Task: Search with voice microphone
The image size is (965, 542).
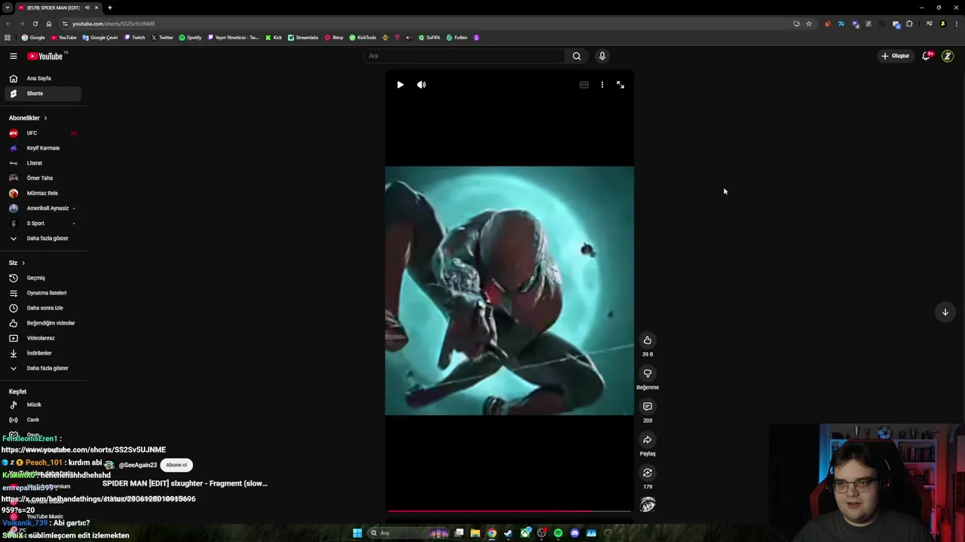Action: pyautogui.click(x=602, y=56)
